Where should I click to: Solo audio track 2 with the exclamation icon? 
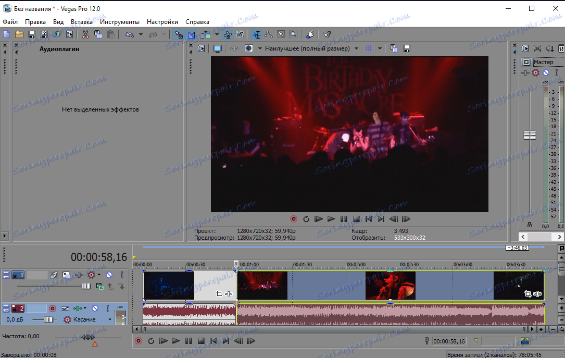pos(107,308)
